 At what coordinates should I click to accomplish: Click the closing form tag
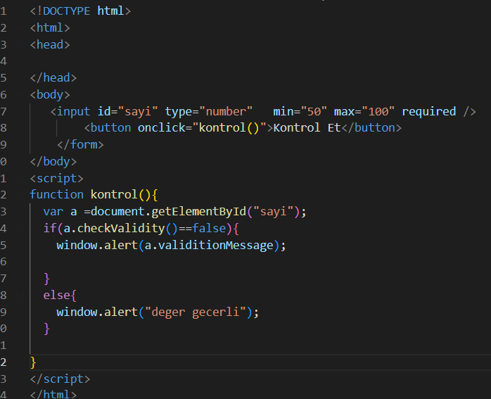click(80, 145)
